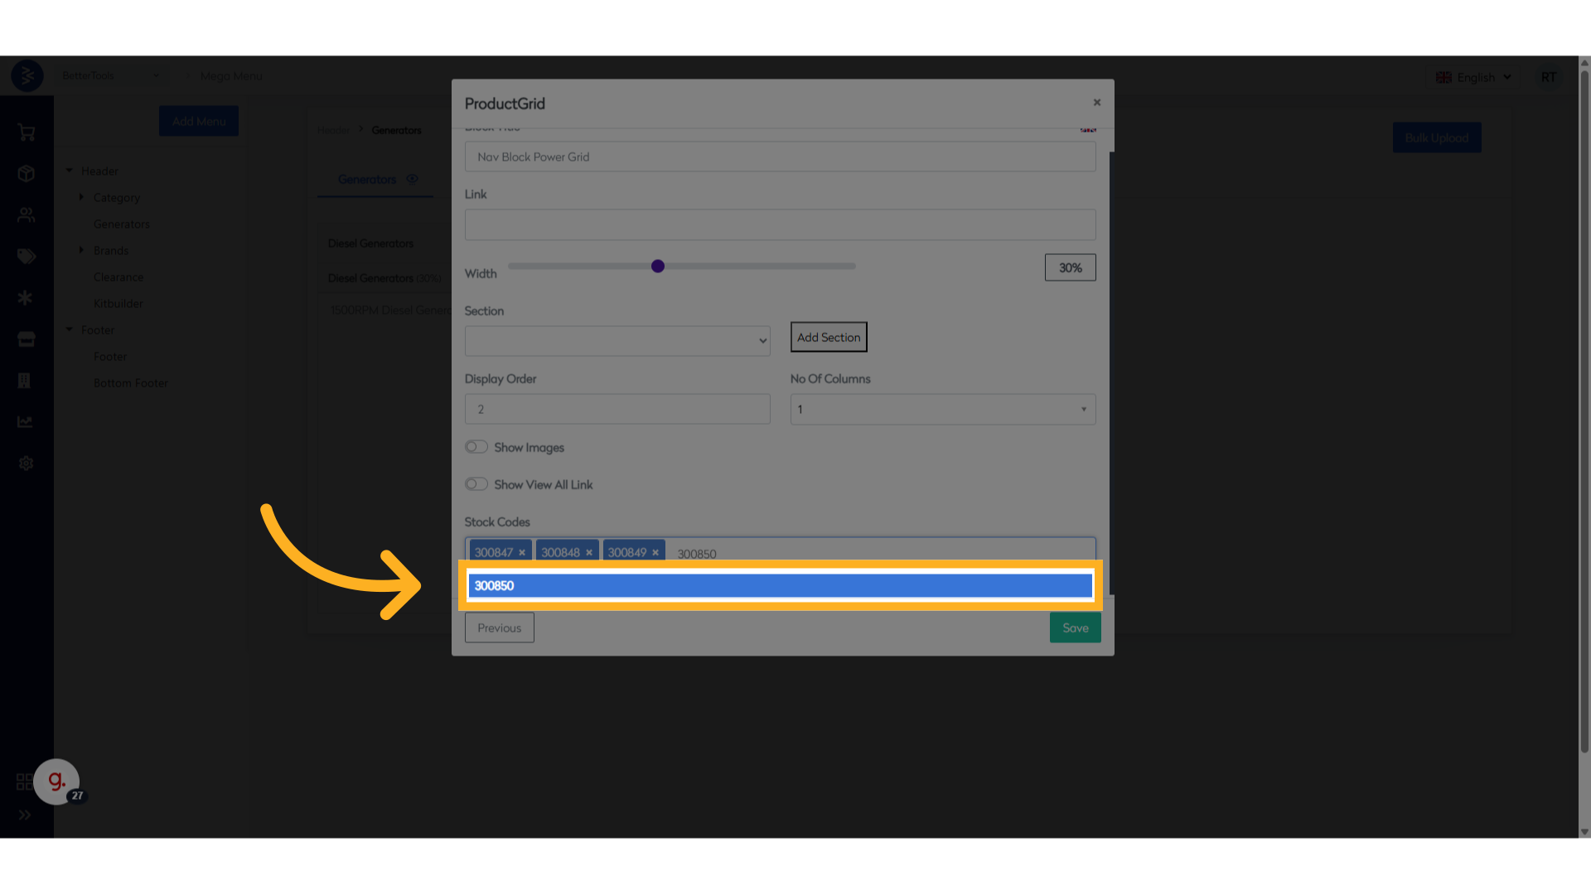Click into the Link input field
This screenshot has height=894, width=1591.
point(779,225)
